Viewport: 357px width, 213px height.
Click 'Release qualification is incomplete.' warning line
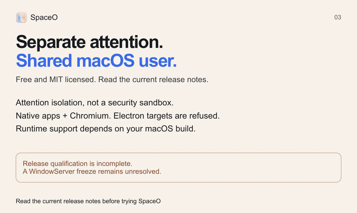pos(78,164)
